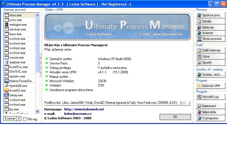Click the Ultimate Process Manager banner
The image size is (227, 166).
coord(118,26)
